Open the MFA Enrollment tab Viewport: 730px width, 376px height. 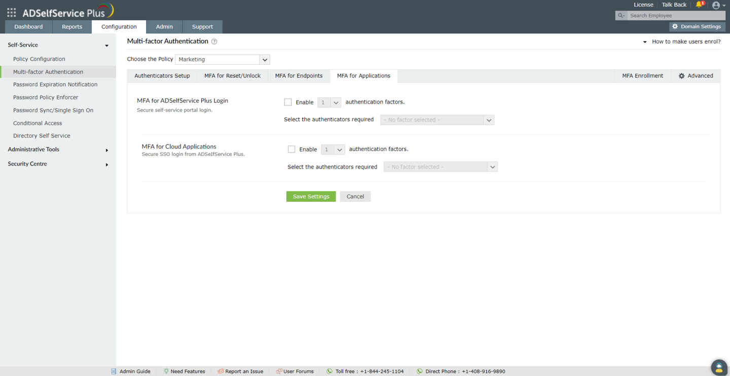point(643,76)
